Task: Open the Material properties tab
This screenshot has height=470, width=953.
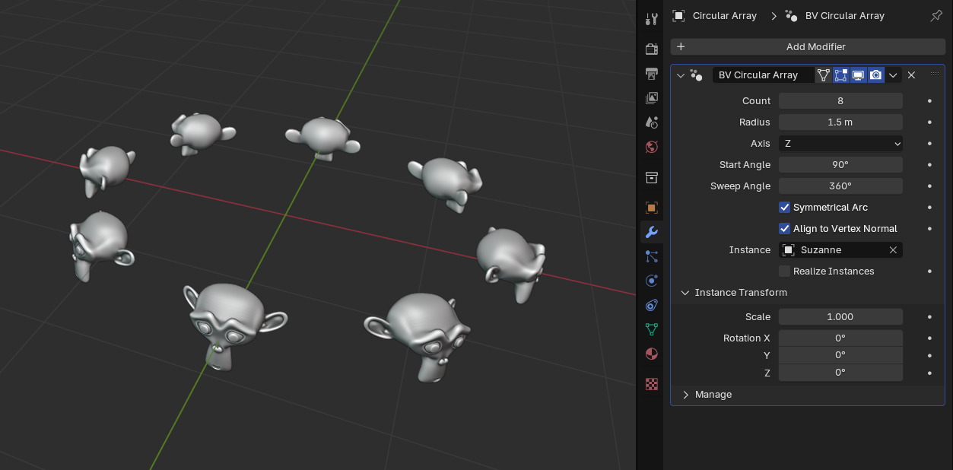Action: (651, 354)
